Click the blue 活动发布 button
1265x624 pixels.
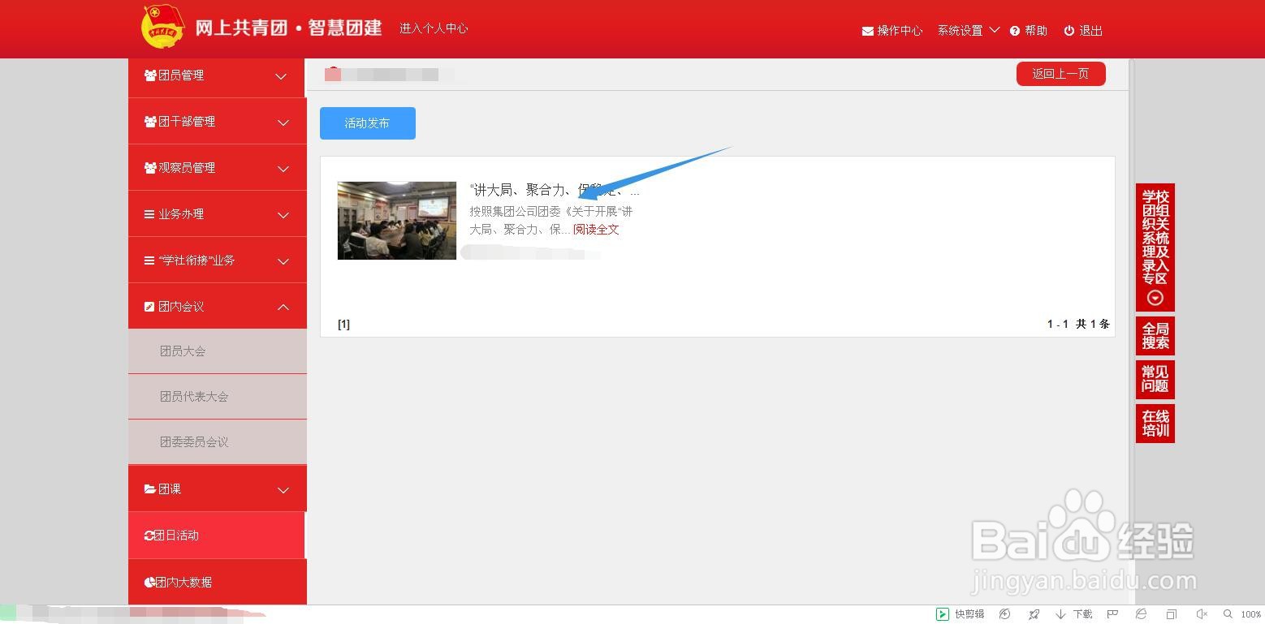point(367,123)
